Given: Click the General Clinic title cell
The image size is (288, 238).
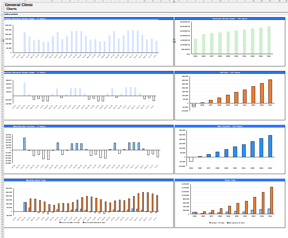Looking at the screenshot, I should 19,5.
